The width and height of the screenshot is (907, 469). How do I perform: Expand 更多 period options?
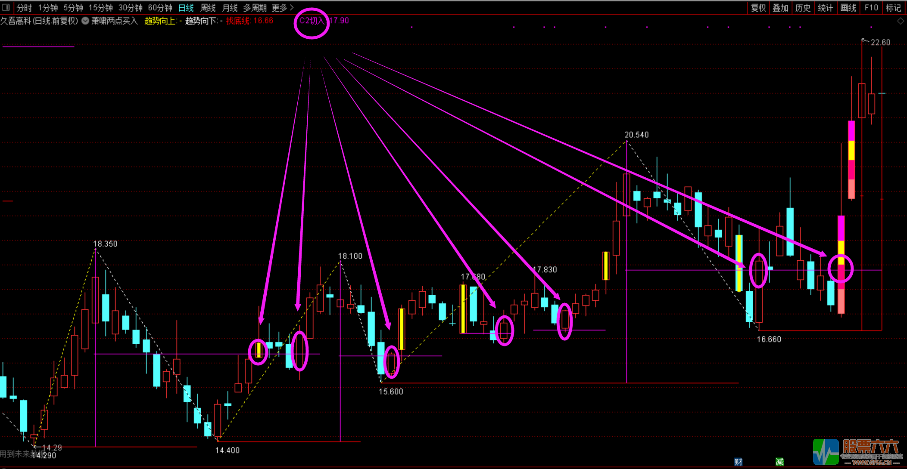click(x=282, y=8)
